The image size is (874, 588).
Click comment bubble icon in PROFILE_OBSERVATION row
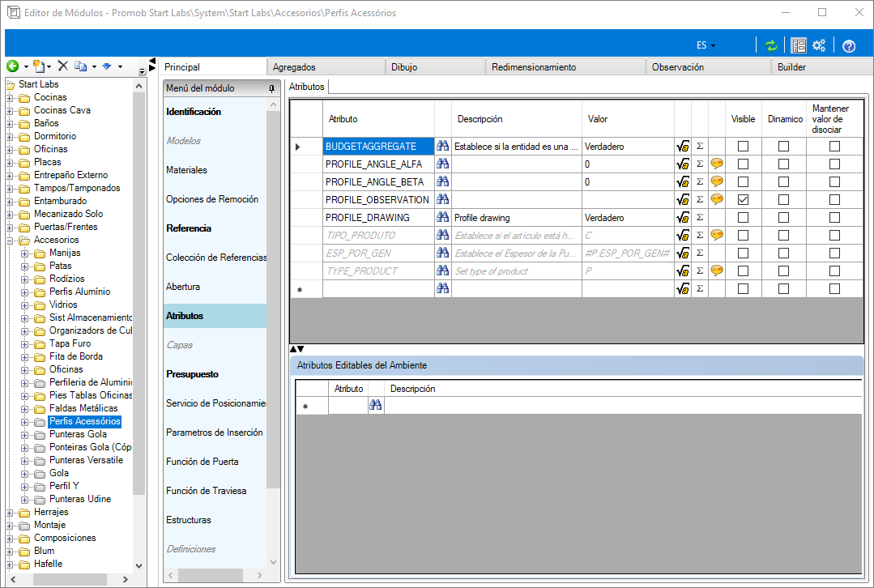pos(717,199)
